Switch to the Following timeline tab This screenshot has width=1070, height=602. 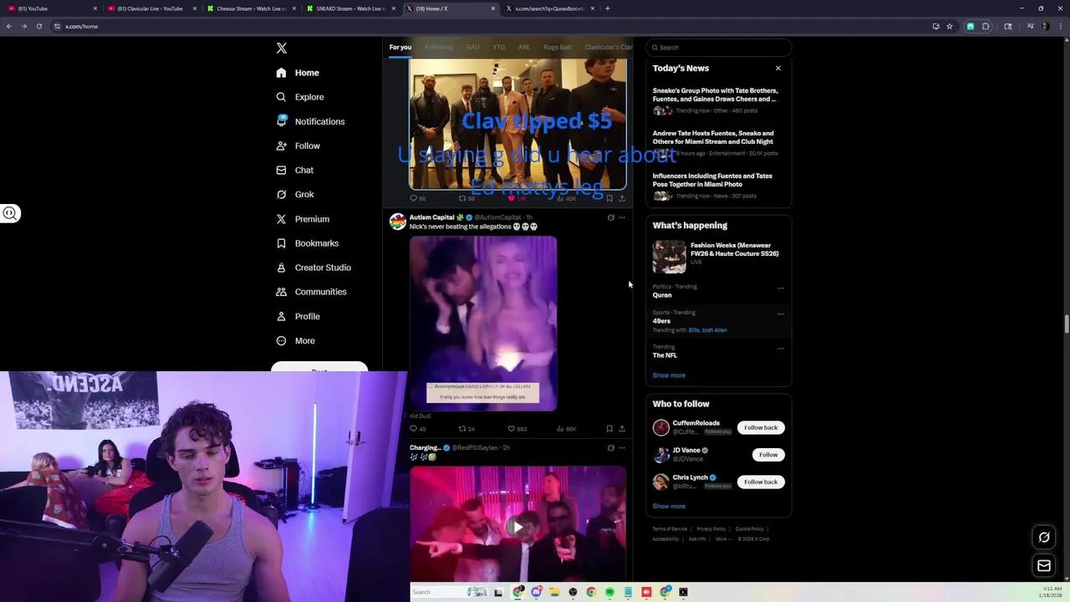click(x=439, y=48)
